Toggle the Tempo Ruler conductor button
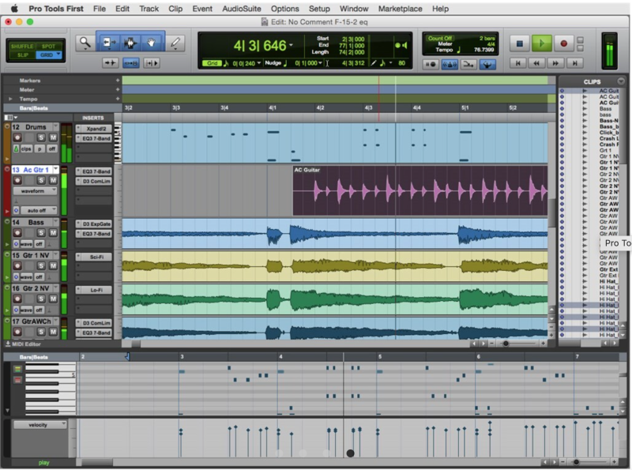632x470 pixels. [x=487, y=64]
